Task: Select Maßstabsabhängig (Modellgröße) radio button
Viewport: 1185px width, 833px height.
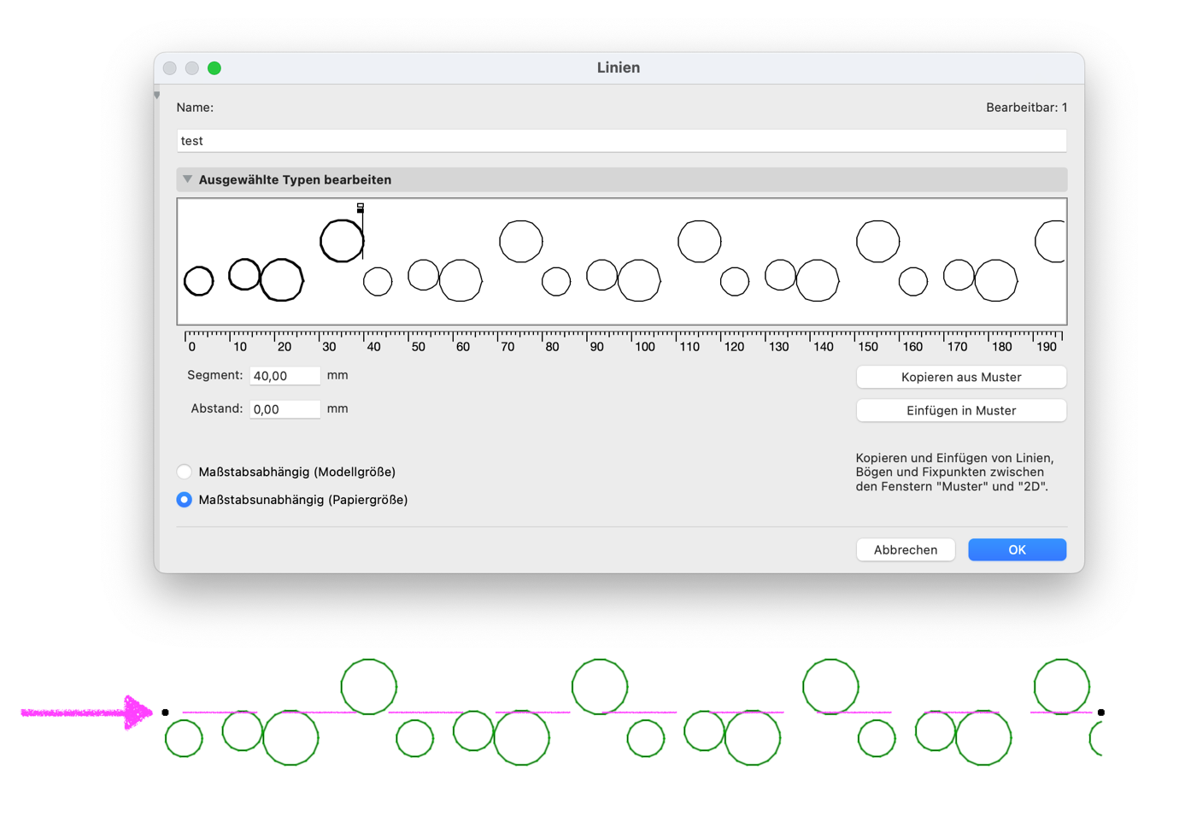Action: pyautogui.click(x=184, y=472)
